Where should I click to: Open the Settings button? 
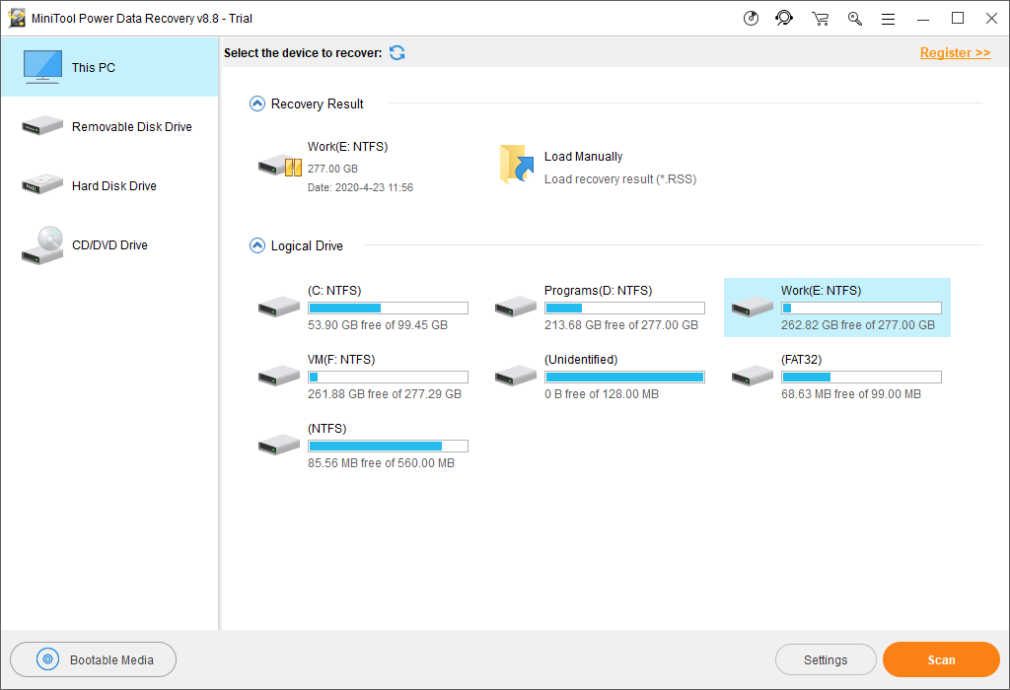pos(826,660)
